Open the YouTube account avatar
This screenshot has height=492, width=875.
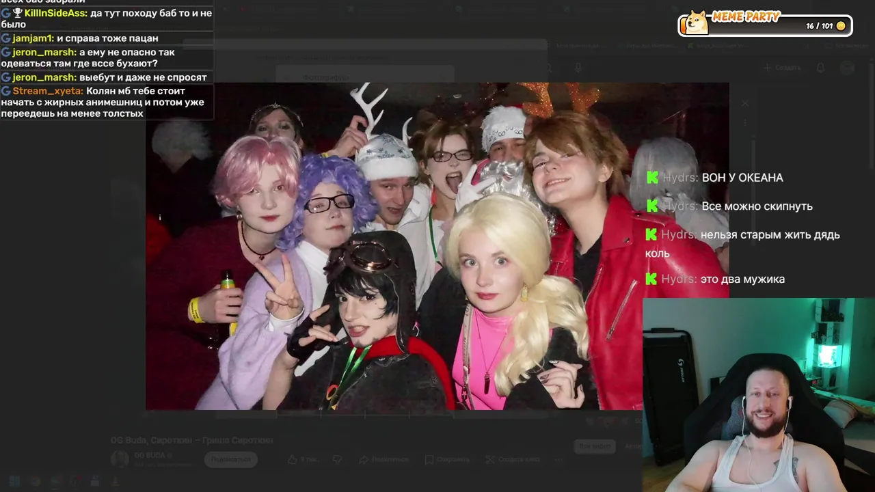click(x=848, y=68)
